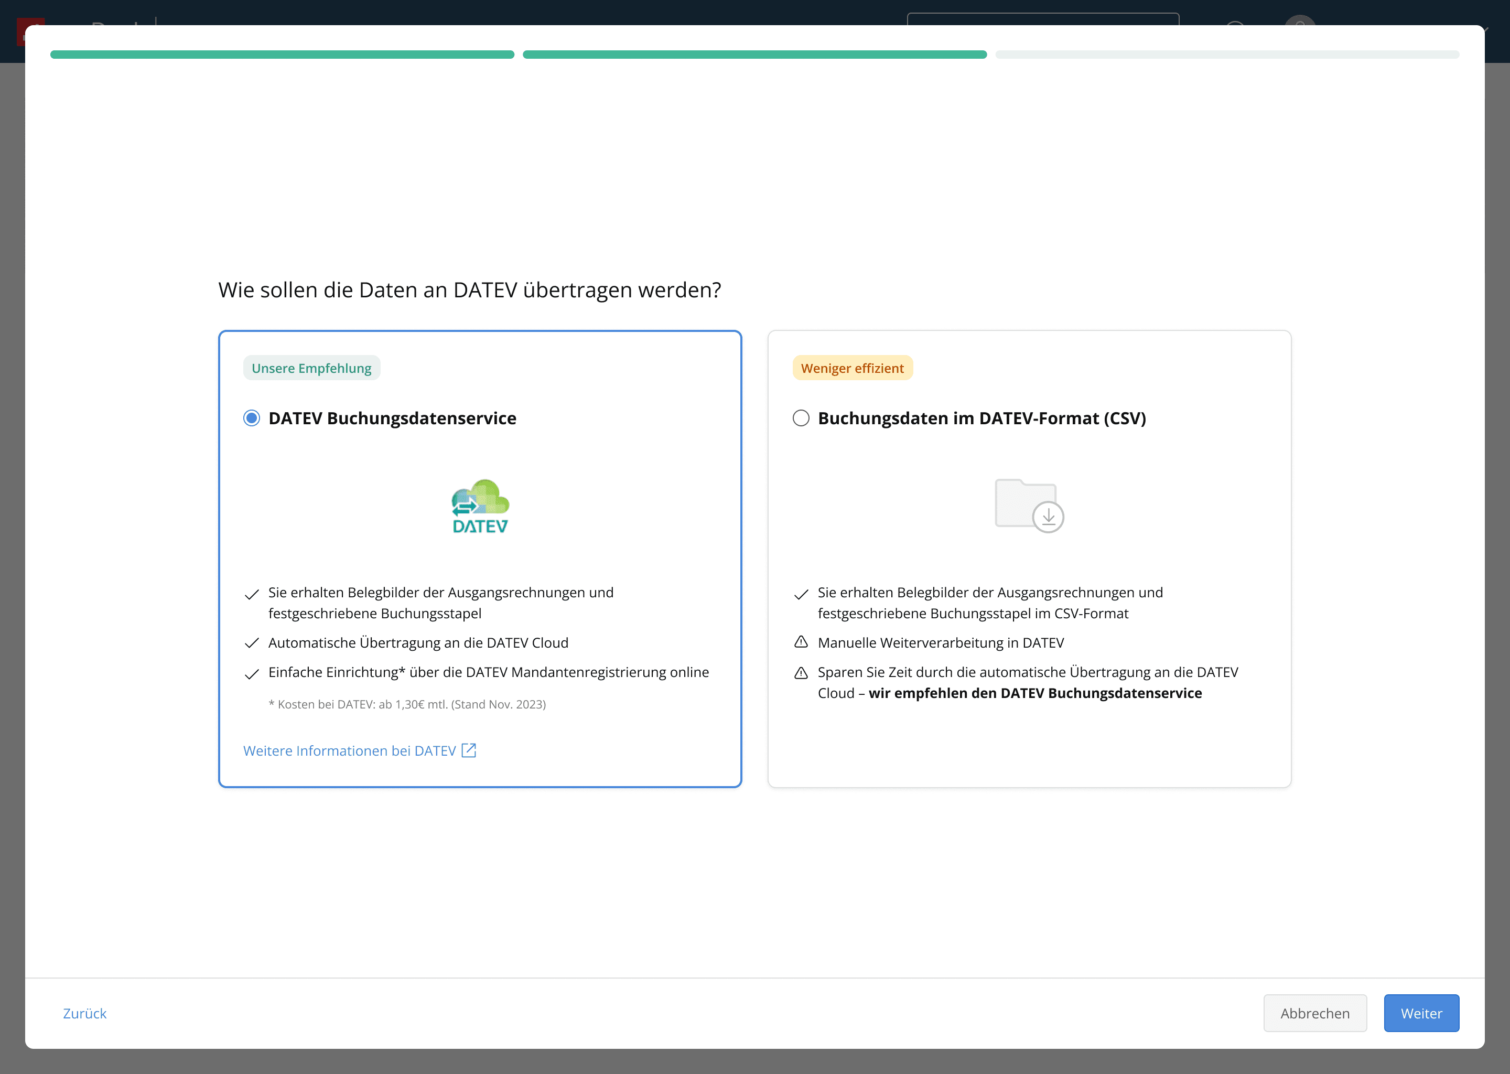
Task: Click warning icon next to Manuelle Weiterverarbeitung
Action: pos(801,642)
